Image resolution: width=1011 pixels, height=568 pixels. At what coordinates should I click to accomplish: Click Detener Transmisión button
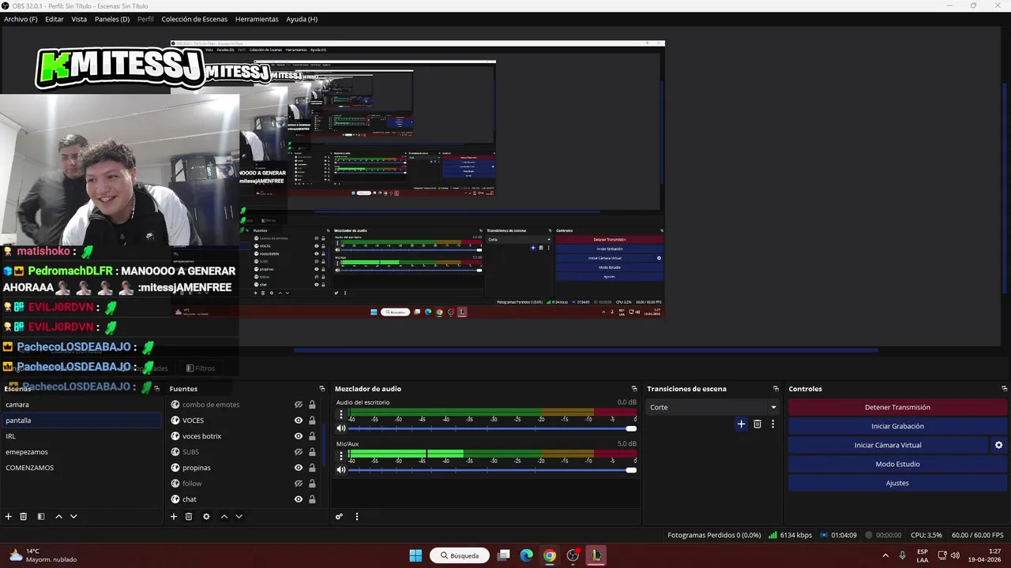(897, 407)
